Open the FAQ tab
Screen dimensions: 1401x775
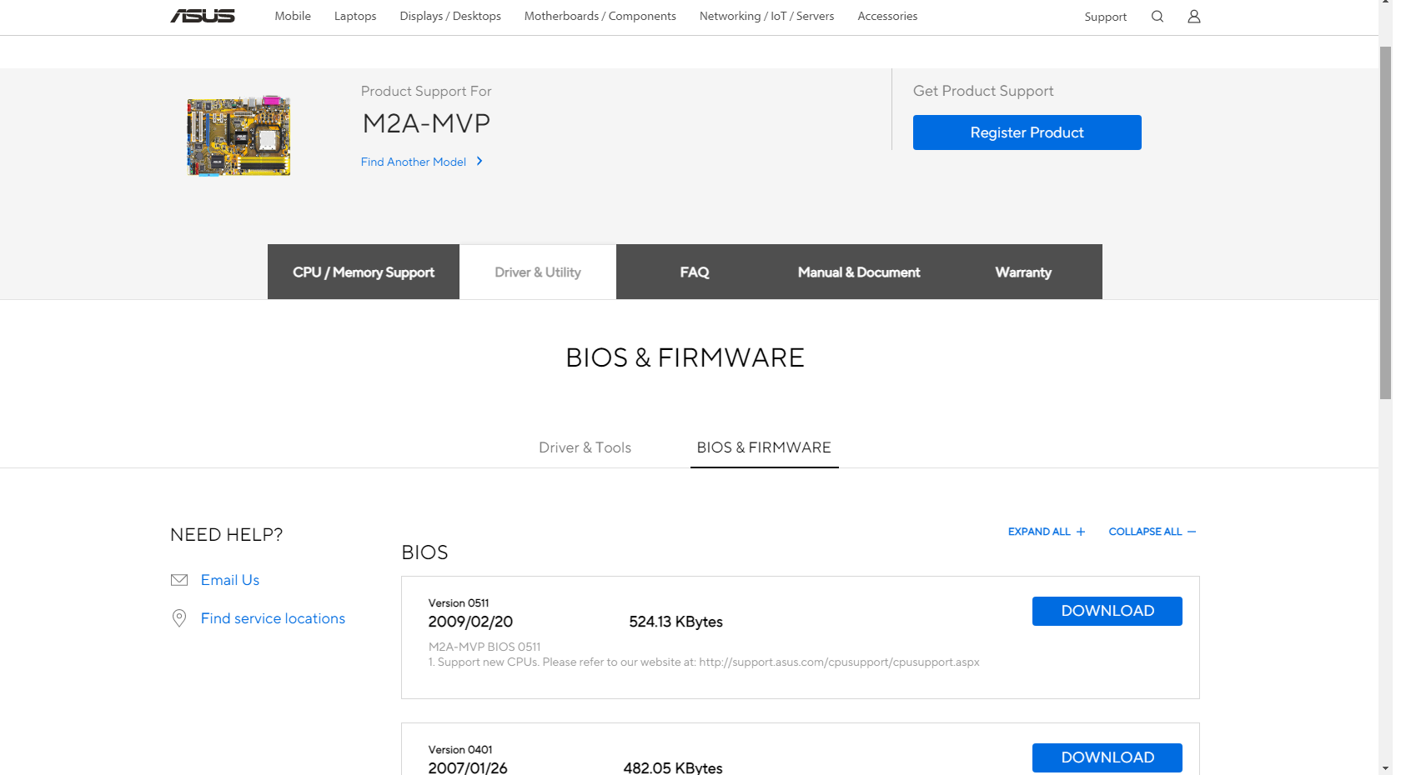pyautogui.click(x=694, y=272)
